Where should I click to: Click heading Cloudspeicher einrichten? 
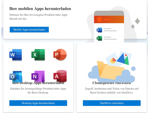(x=112, y=83)
